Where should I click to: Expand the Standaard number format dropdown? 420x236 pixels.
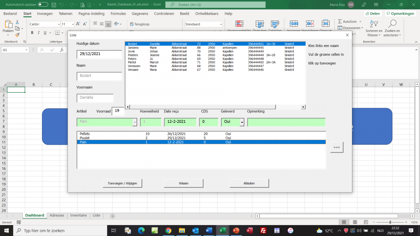221,24
